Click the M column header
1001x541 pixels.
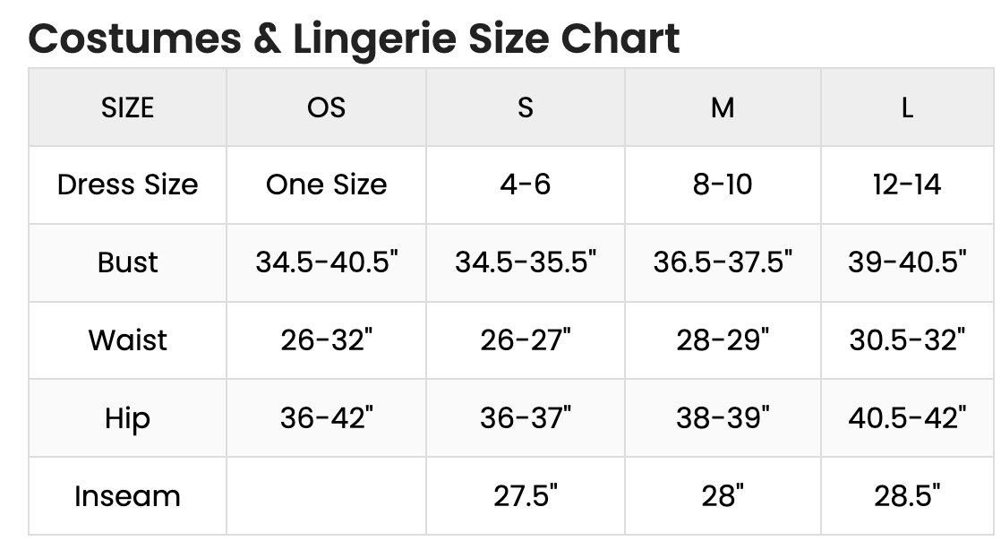pyautogui.click(x=723, y=107)
